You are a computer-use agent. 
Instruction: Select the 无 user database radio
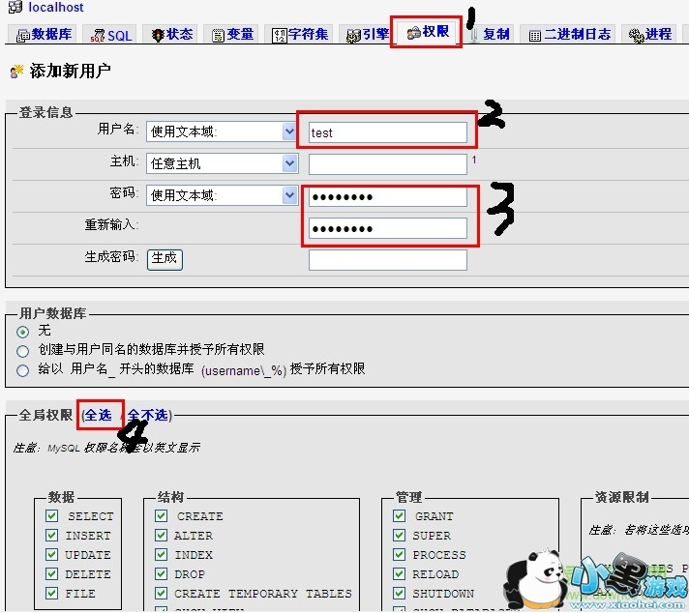click(22, 332)
